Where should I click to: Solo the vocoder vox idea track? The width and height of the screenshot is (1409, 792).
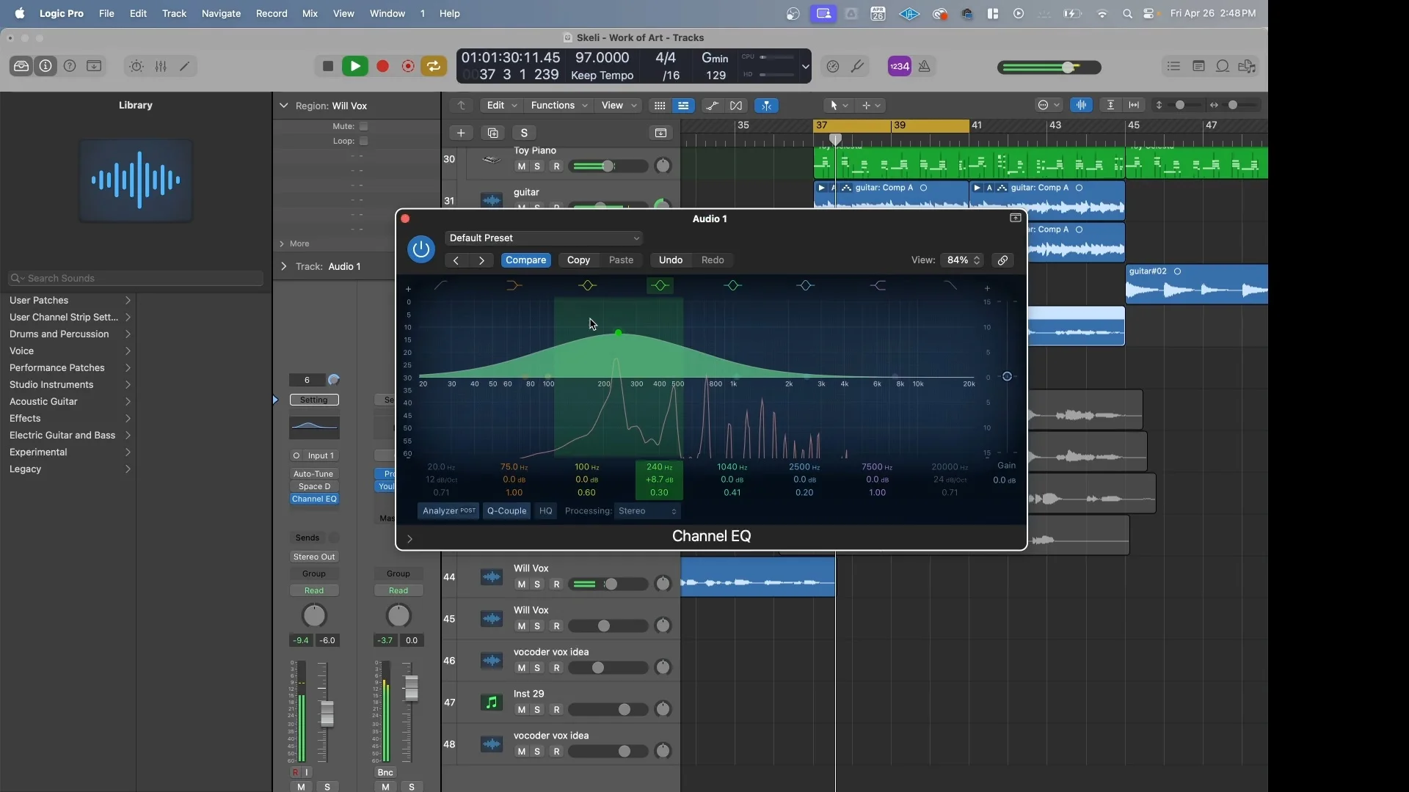click(537, 668)
